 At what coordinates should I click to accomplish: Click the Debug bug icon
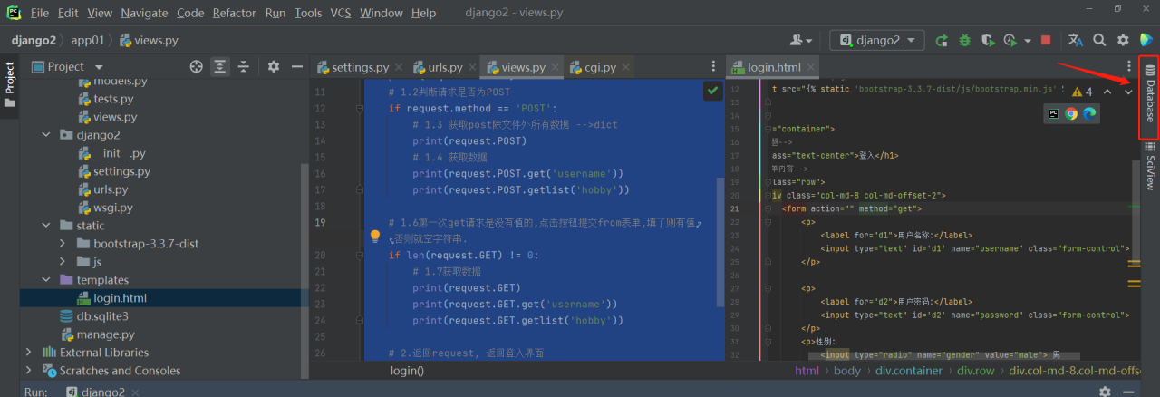tap(965, 40)
